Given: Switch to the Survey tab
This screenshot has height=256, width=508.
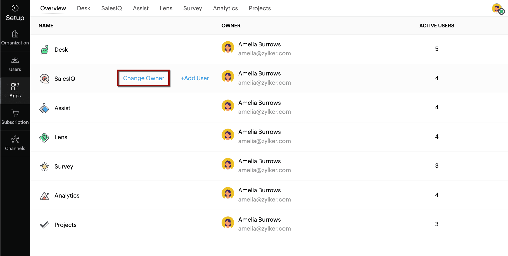Looking at the screenshot, I should [x=193, y=8].
